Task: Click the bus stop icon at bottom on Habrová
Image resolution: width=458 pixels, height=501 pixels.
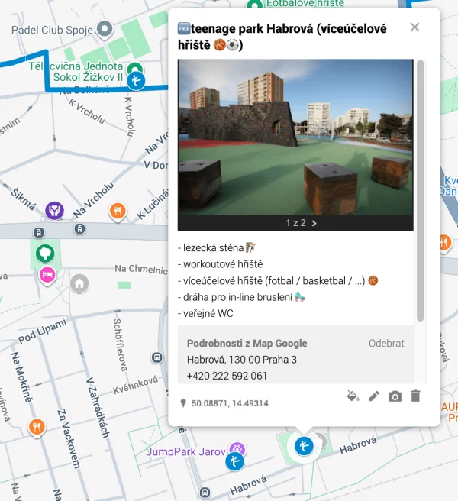Action: click(205, 492)
